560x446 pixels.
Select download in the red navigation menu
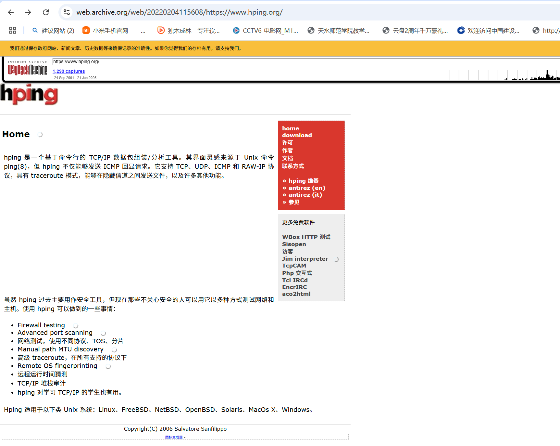click(x=297, y=135)
